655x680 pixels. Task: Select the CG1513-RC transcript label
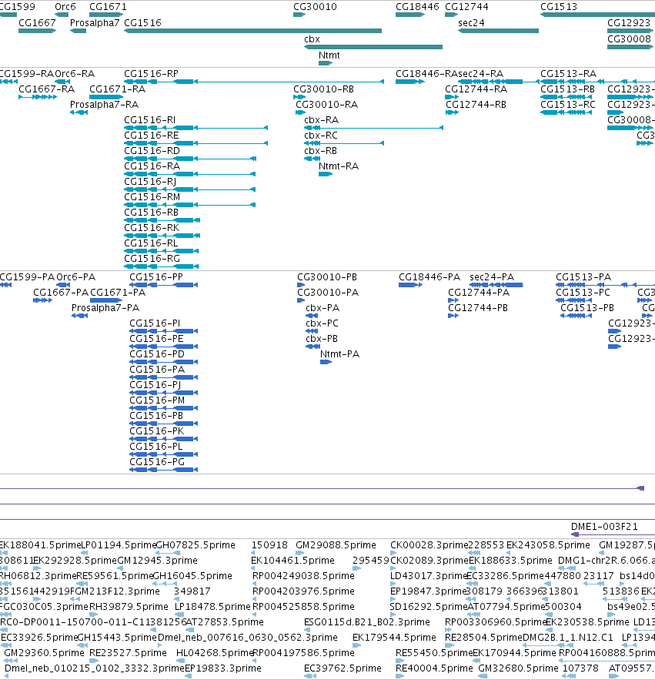(568, 105)
